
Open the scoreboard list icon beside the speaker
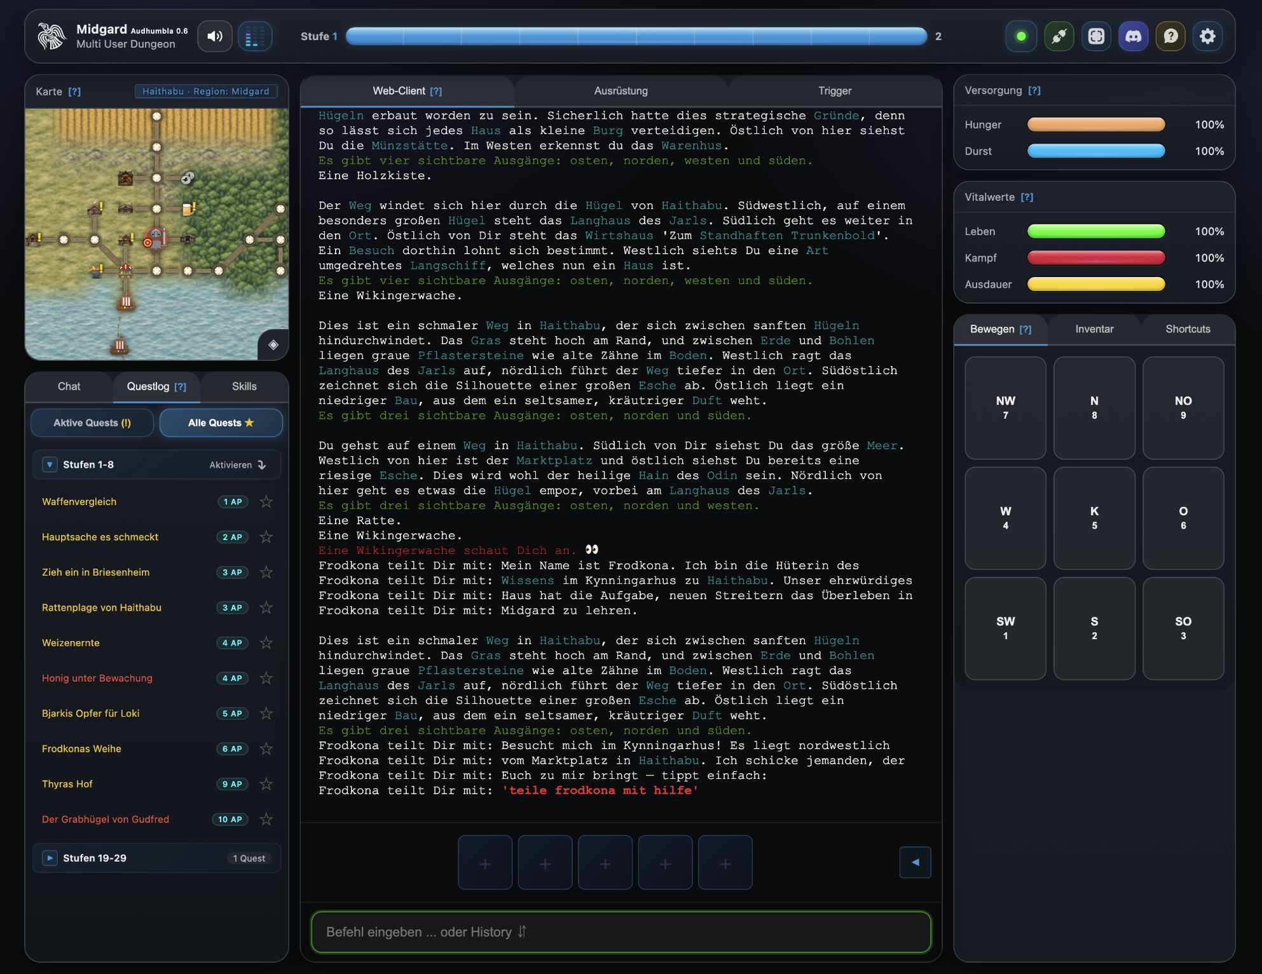(256, 36)
